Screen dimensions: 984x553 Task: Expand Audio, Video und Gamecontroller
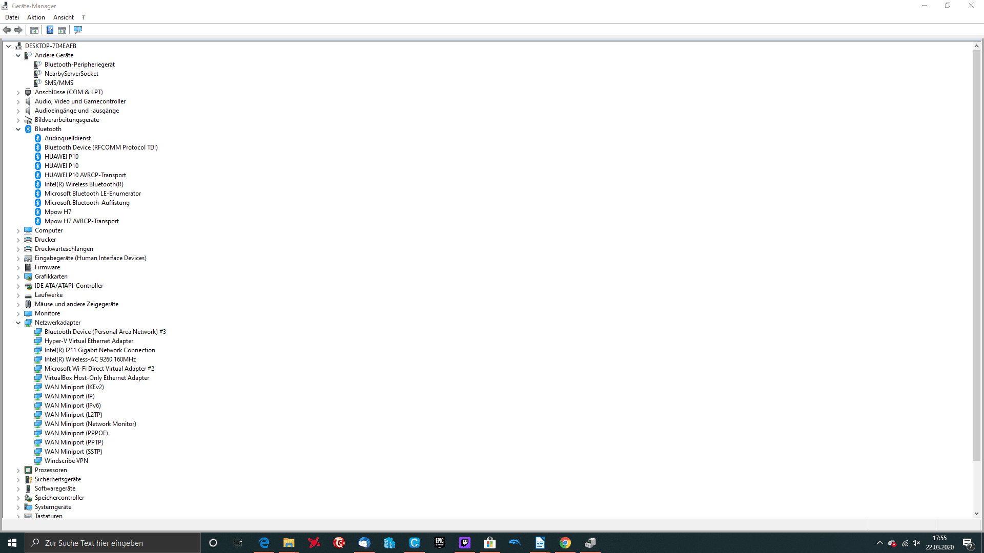pyautogui.click(x=18, y=102)
